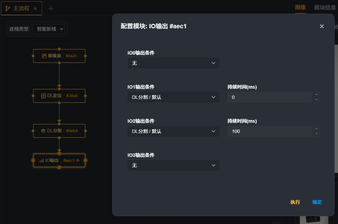Viewport: 338px width, 224px height.
Task: Click the IO输出 signal bars icon
Action: tap(41, 161)
